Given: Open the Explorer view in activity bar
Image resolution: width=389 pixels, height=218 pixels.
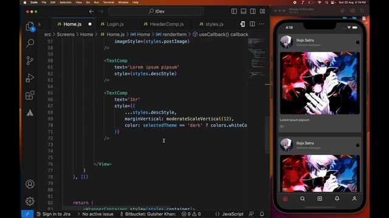Looking at the screenshot, I should tap(30, 26).
